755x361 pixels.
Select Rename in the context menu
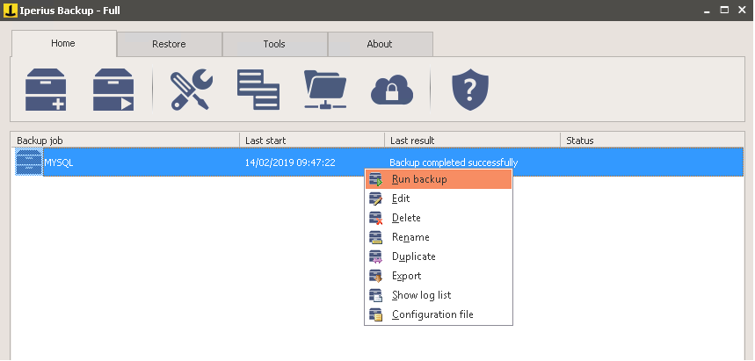click(x=439, y=237)
